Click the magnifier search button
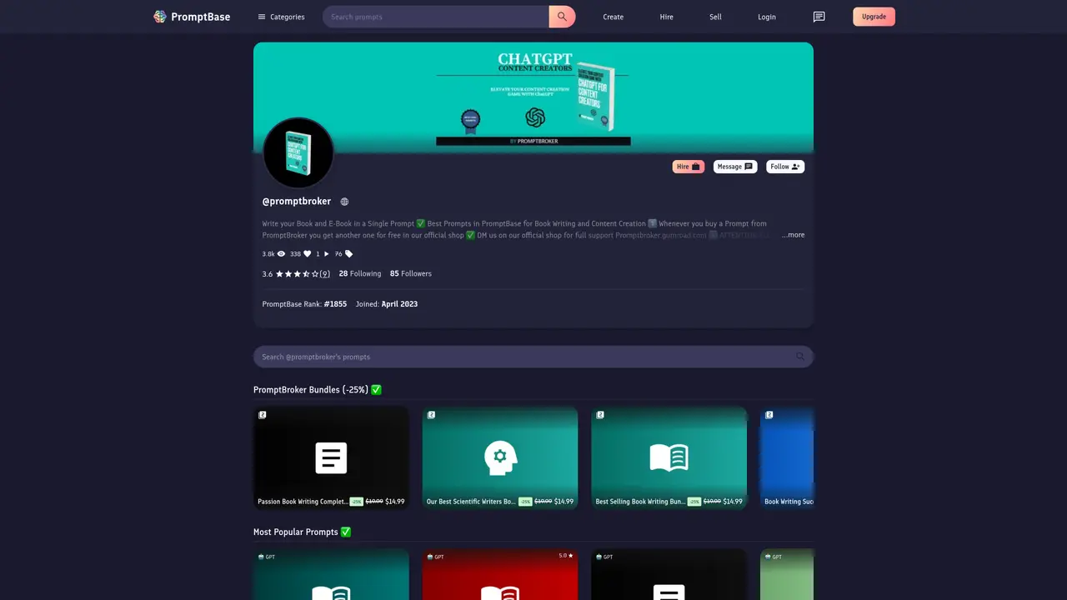Viewport: 1067px width, 600px height. 562,17
